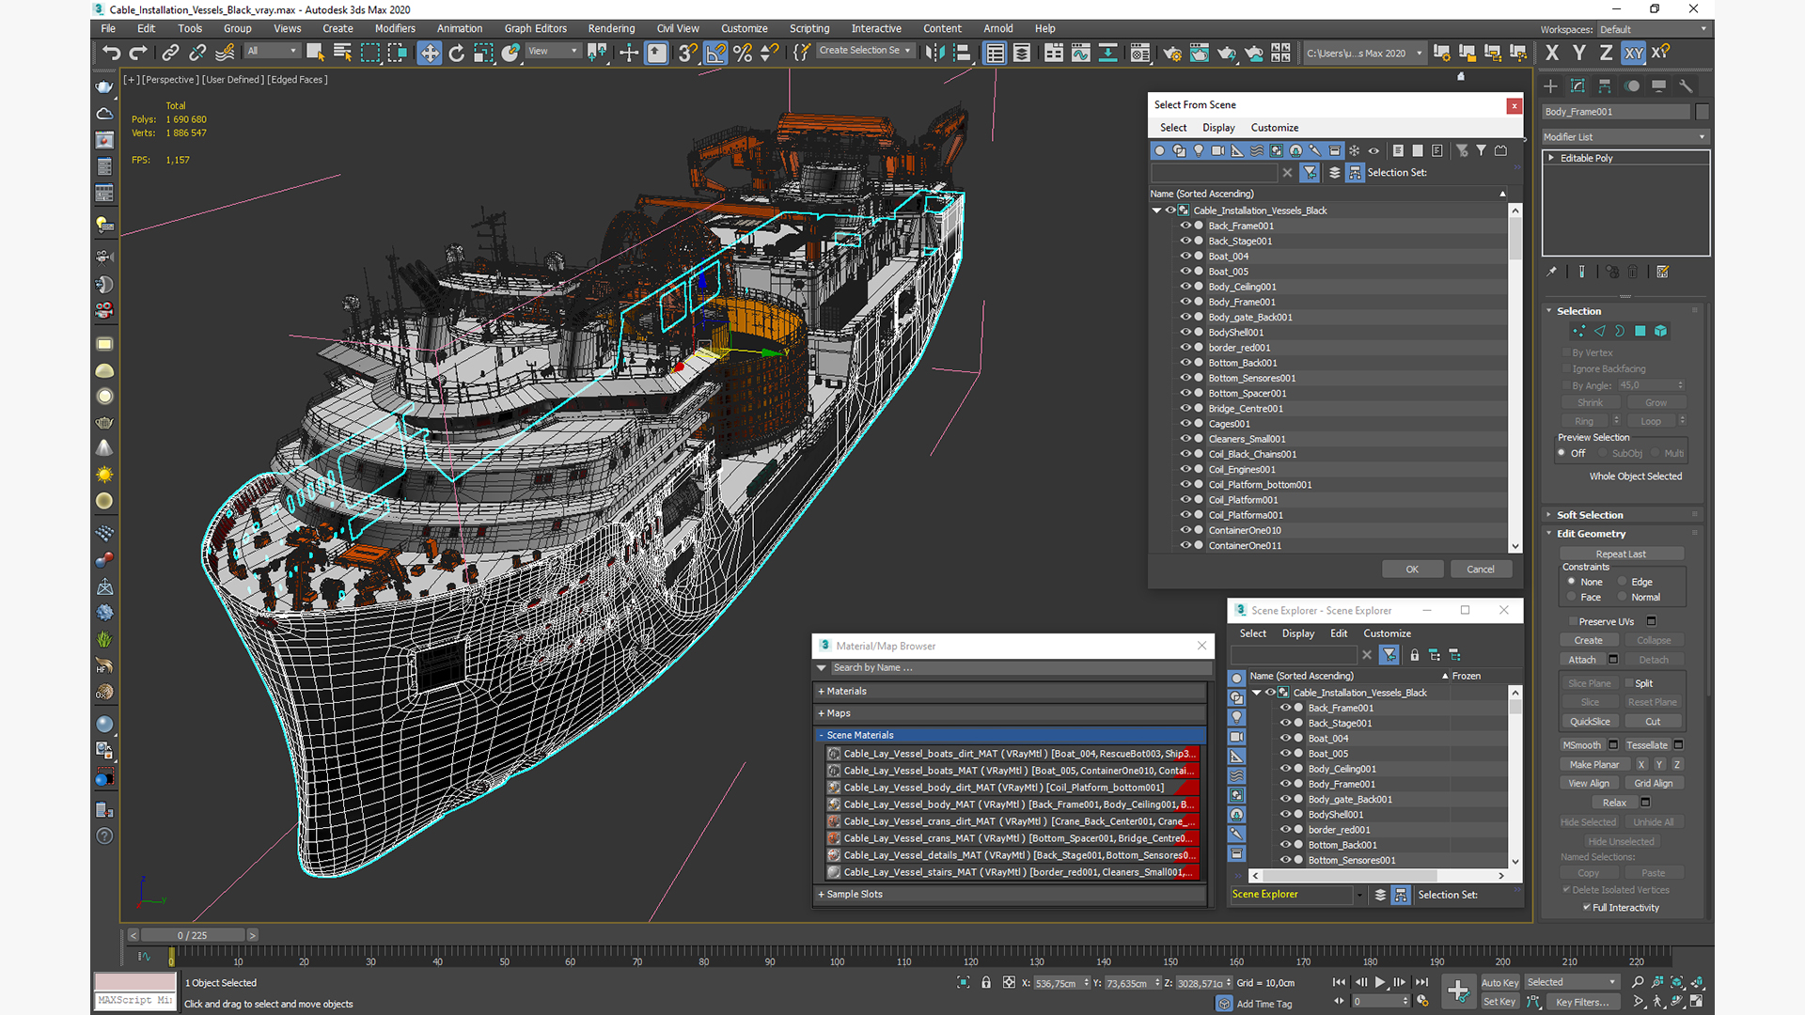Expand Materials group in Material Browser
The image size is (1805, 1015).
[x=1011, y=691]
